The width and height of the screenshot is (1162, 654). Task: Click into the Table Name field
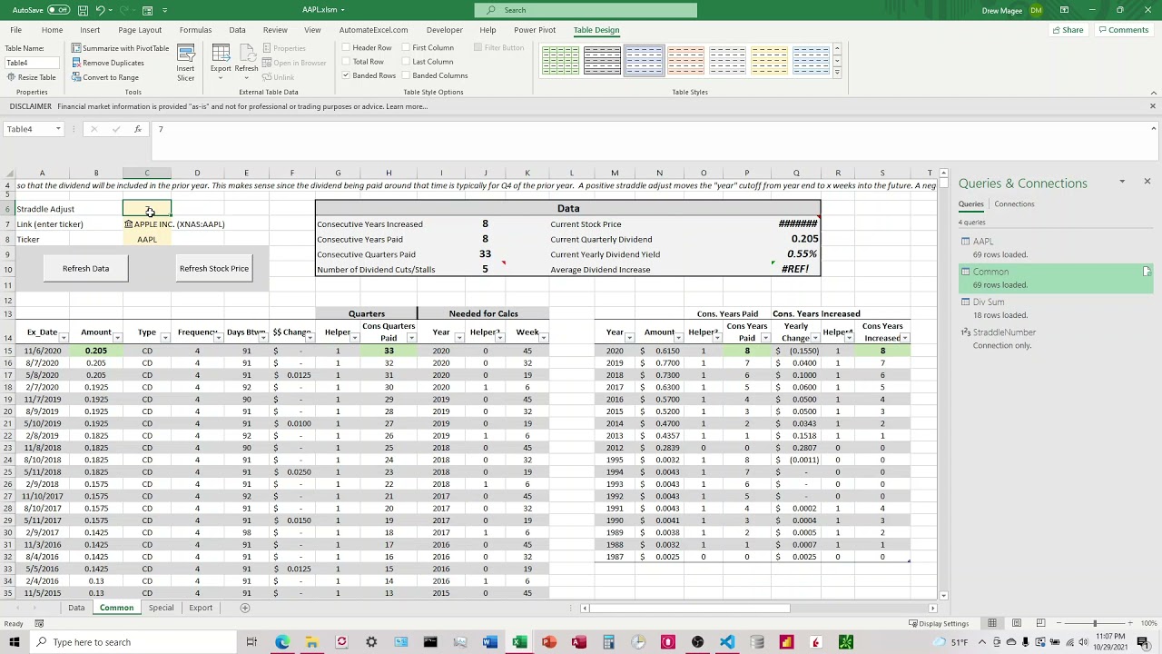(x=32, y=63)
